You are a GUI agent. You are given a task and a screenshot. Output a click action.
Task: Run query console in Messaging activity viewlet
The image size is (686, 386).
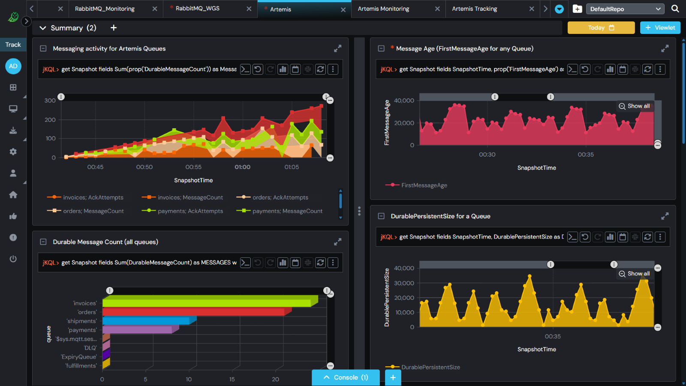click(x=245, y=69)
